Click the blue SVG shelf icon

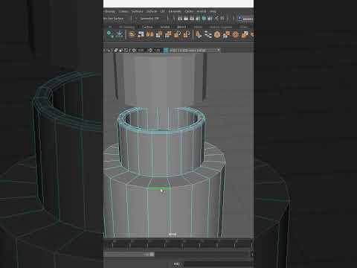tap(119, 34)
